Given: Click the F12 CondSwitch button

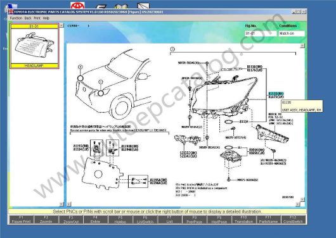Looking at the screenshot, I should pyautogui.click(x=293, y=220).
